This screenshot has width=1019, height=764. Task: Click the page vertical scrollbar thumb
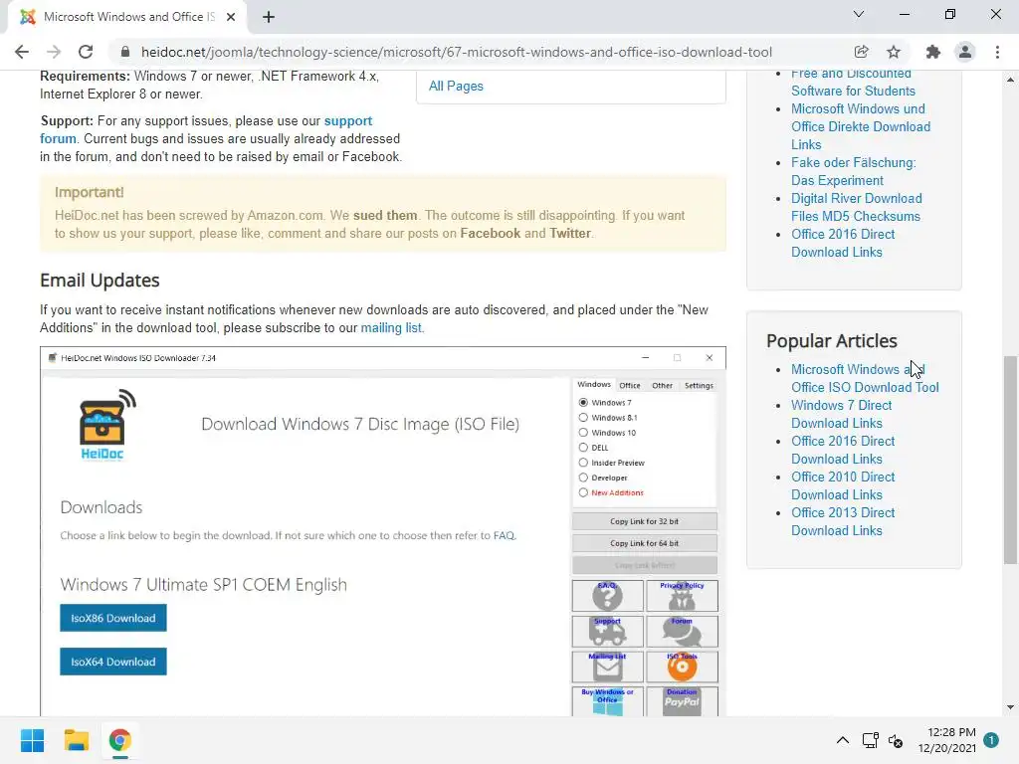click(x=1010, y=460)
